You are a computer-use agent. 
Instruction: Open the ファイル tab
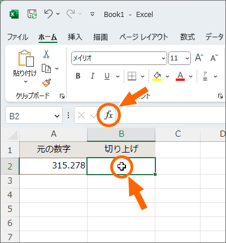click(x=18, y=37)
